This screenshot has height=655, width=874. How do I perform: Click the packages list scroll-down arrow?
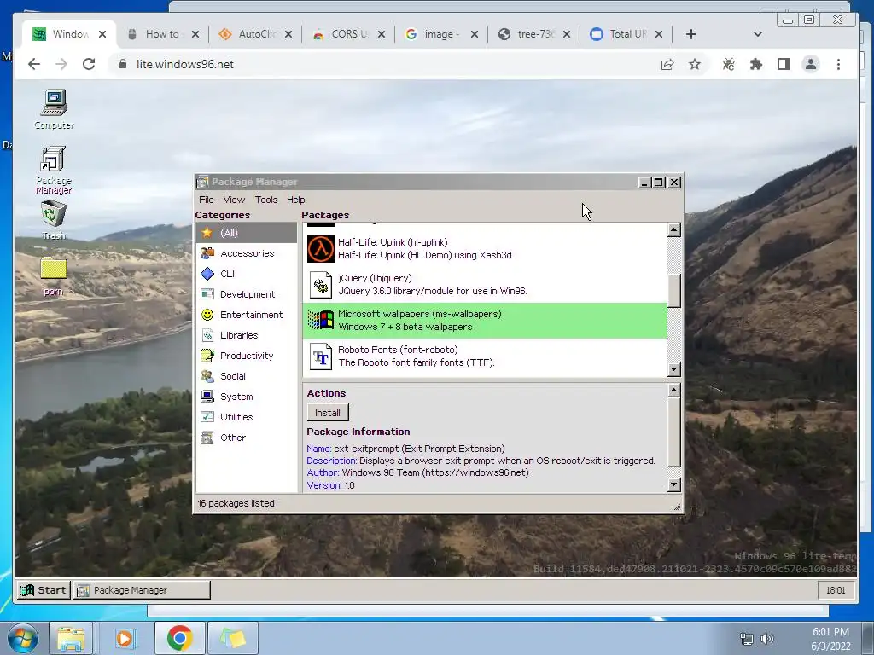pyautogui.click(x=674, y=369)
